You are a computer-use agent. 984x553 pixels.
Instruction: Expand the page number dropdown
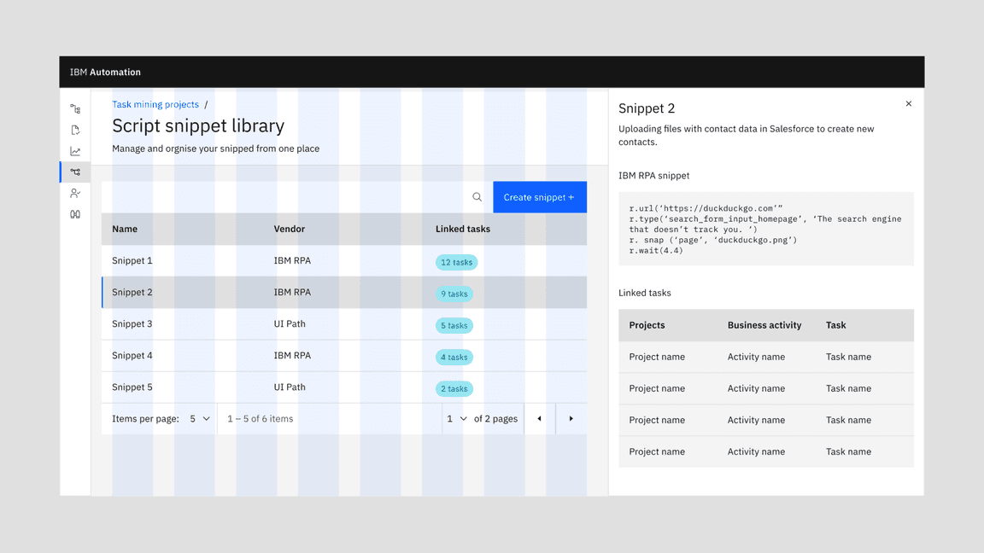tap(457, 419)
